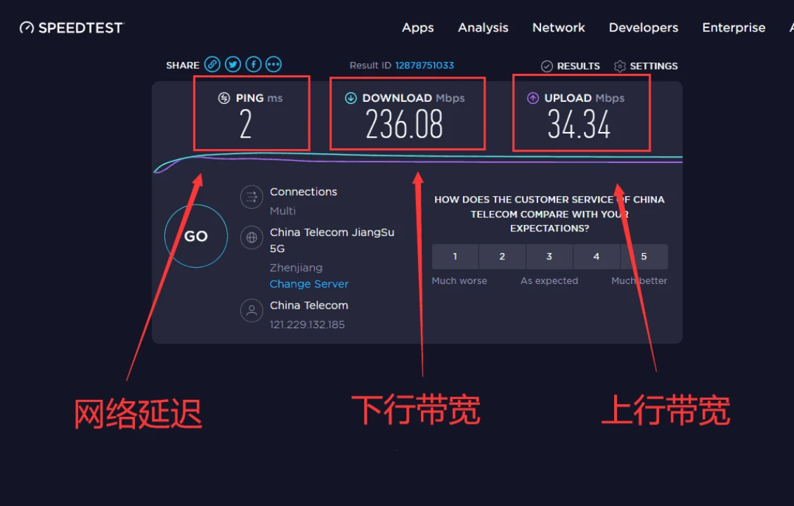794x506 pixels.
Task: Open the SETTINGS page
Action: 653,66
